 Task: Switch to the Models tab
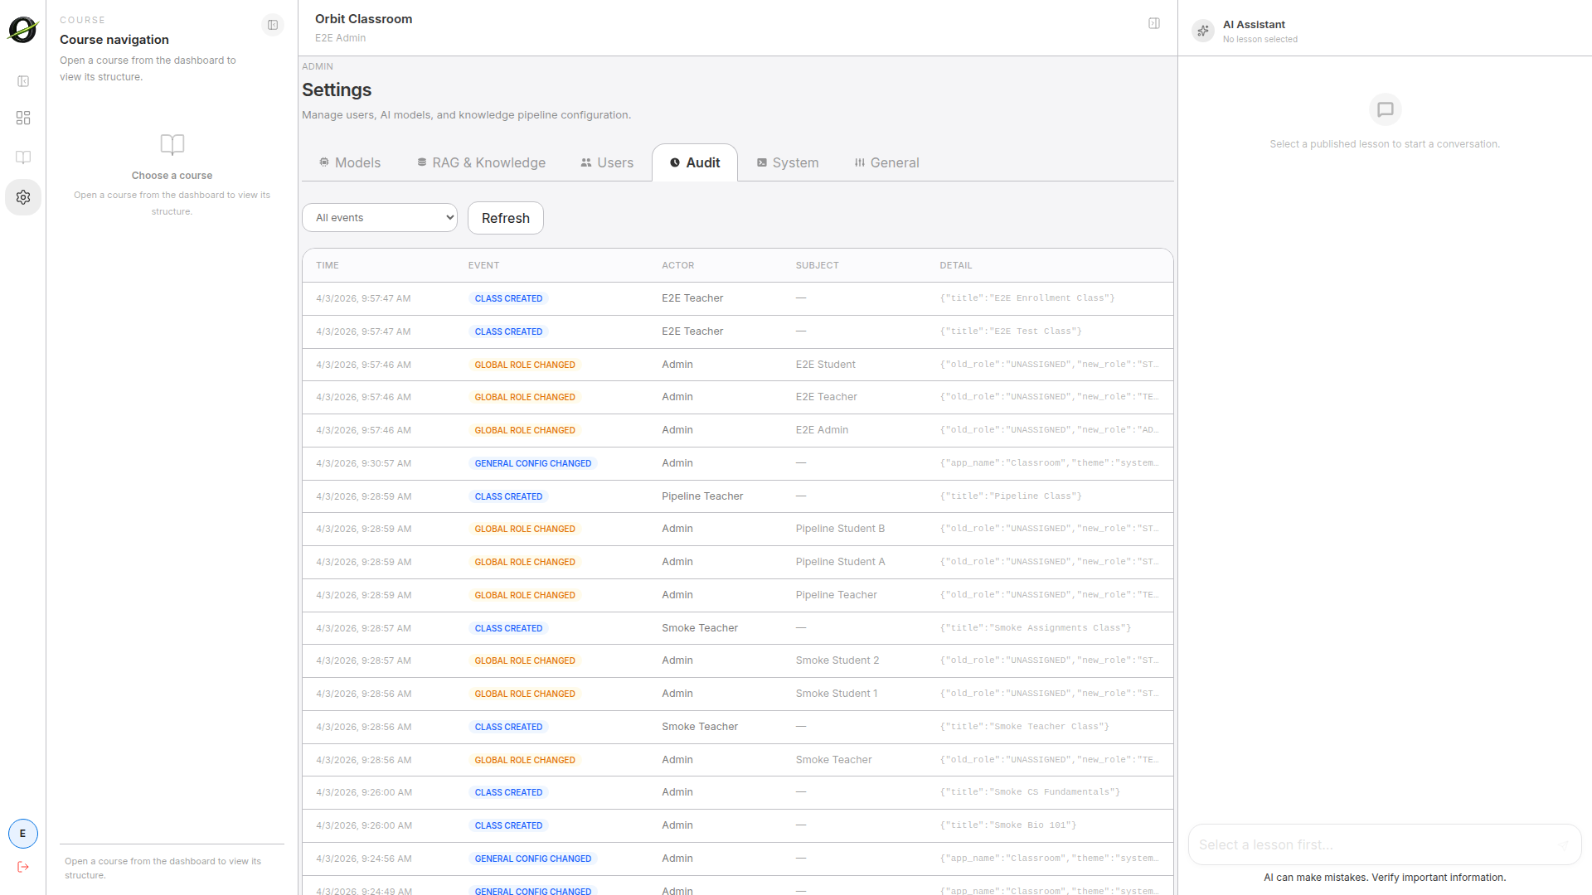click(x=350, y=162)
